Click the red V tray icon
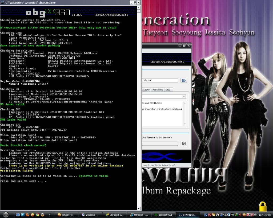The image size is (273, 218). coord(252,215)
